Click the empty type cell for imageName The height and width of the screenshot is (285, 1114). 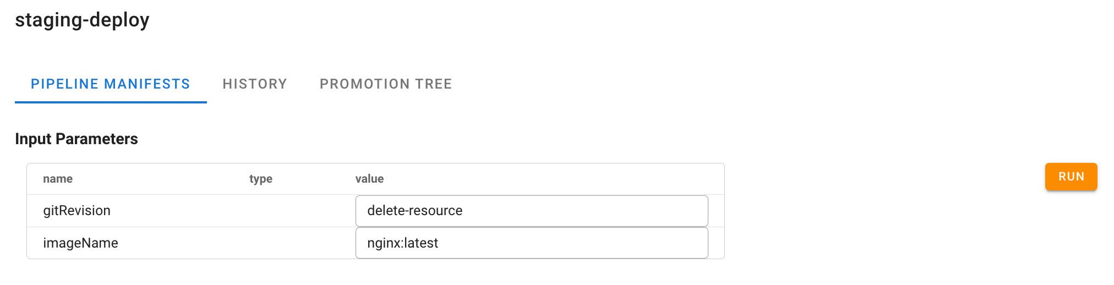click(x=286, y=243)
